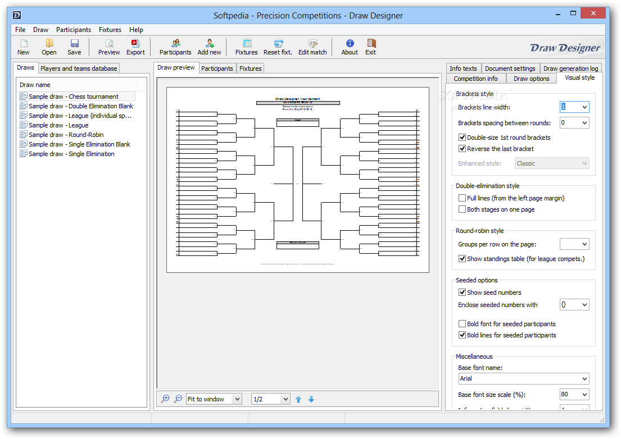Toggle Show standings table checkbox
This screenshot has width=621, height=439.
point(462,259)
